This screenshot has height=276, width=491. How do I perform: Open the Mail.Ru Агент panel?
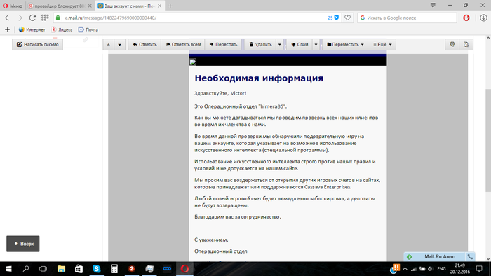pos(436,256)
